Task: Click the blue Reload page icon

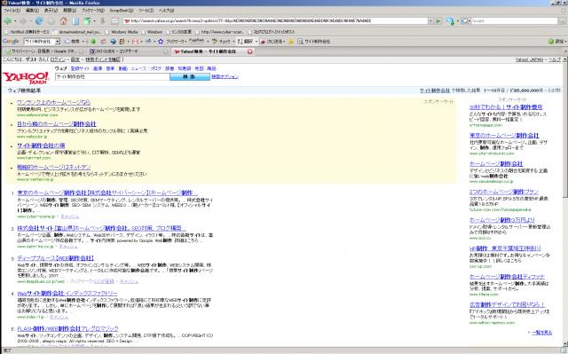Action: [x=39, y=21]
